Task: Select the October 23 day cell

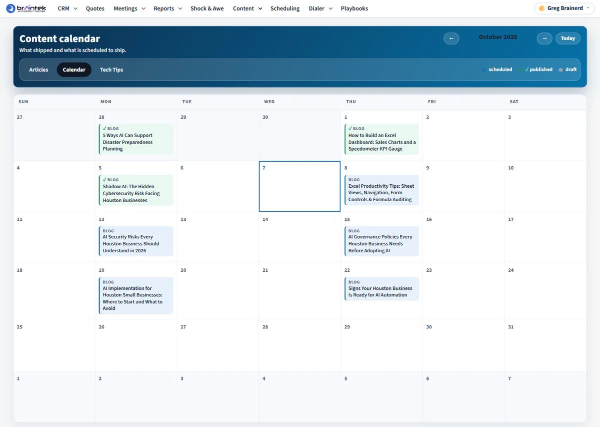Action: pos(463,292)
